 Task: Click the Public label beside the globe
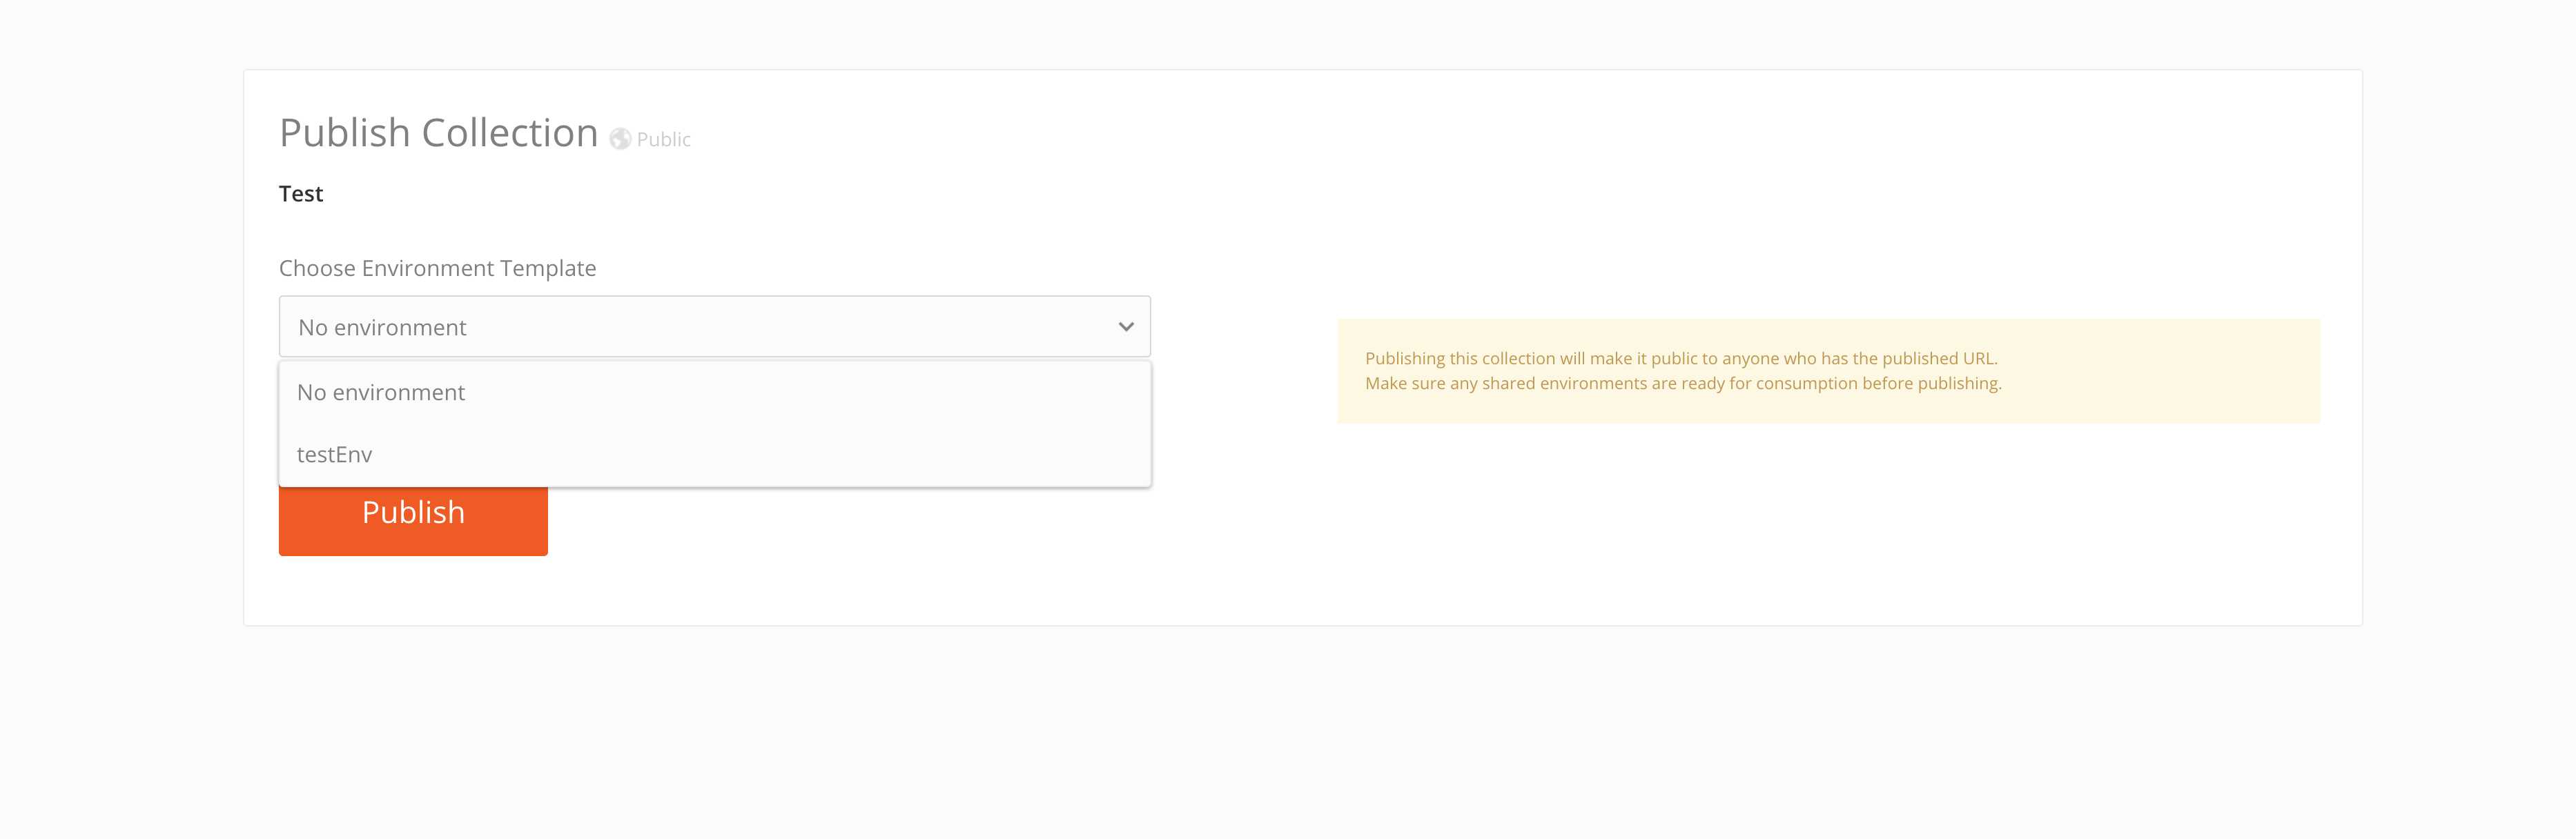pyautogui.click(x=663, y=139)
